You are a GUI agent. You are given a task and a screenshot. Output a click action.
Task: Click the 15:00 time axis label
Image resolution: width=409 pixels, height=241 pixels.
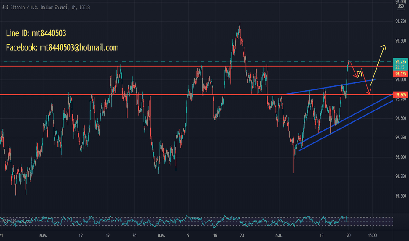(x=372, y=235)
